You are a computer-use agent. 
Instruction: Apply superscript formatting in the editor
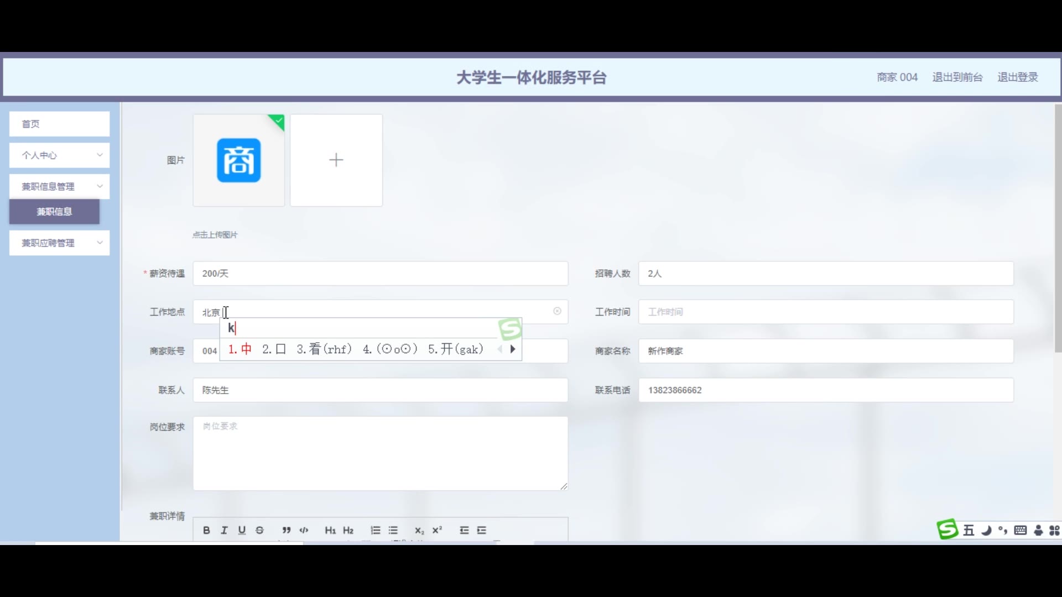click(x=437, y=530)
